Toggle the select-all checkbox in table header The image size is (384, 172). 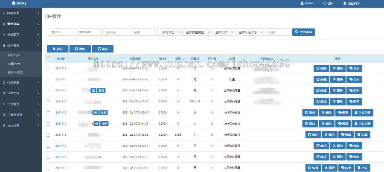click(x=48, y=58)
